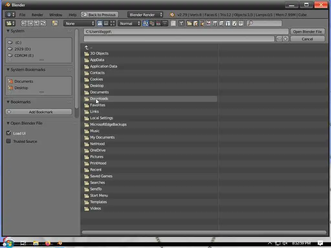
Task: Go forward to the next folder
Action: [x=30, y=23]
